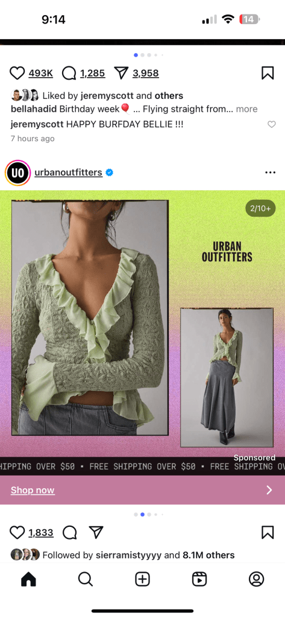This screenshot has height=618, width=285.
Task: Open comments on bellahadid post
Action: tap(70, 73)
